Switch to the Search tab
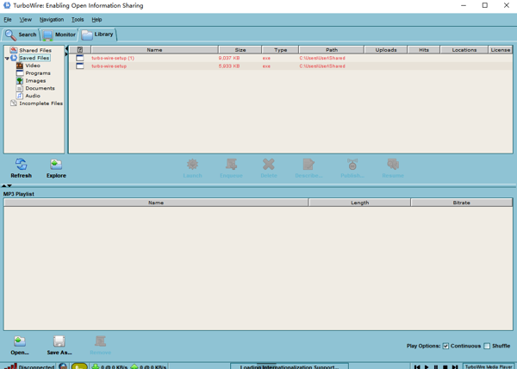Screen dimensions: 517x369 (x=21, y=34)
